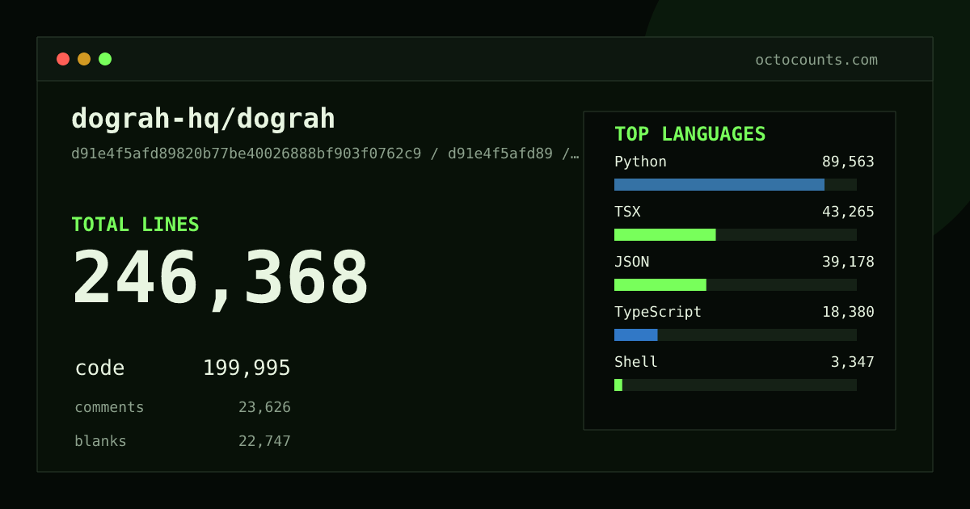This screenshot has width=970, height=509.
Task: Click the green maximize dot
Action: pyautogui.click(x=105, y=59)
